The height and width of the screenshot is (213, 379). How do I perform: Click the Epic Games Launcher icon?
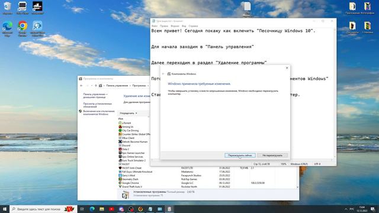(120, 153)
